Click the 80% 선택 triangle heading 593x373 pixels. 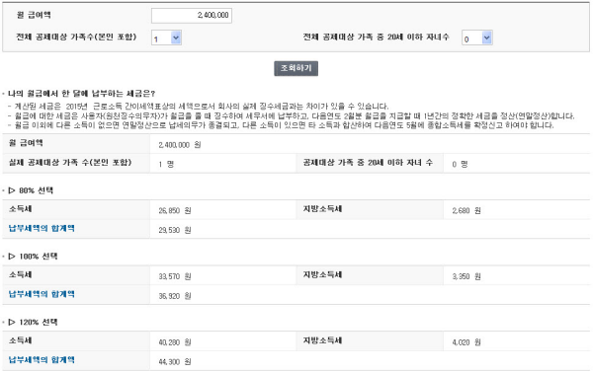[31, 190]
